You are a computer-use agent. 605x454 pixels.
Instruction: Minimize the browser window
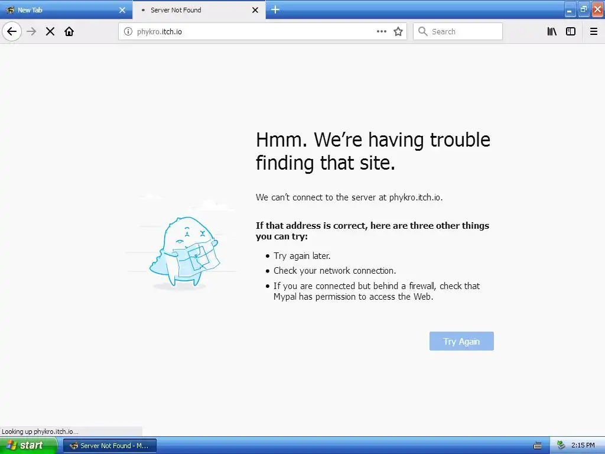pos(570,9)
